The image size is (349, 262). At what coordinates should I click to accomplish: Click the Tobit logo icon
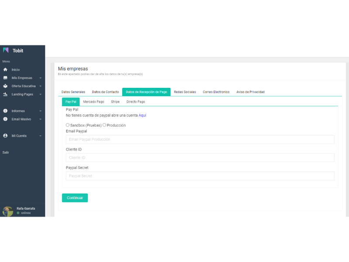[x=6, y=50]
